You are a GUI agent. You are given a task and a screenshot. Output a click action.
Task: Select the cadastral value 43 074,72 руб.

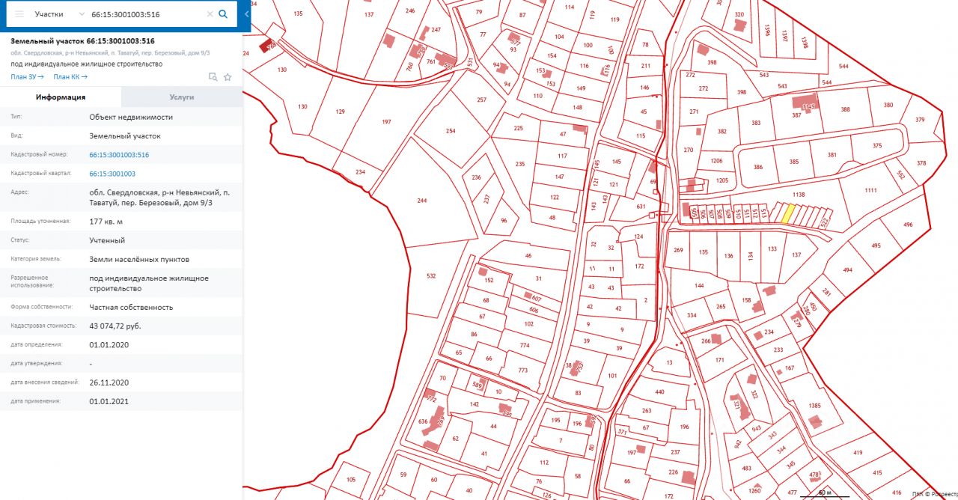tap(115, 326)
